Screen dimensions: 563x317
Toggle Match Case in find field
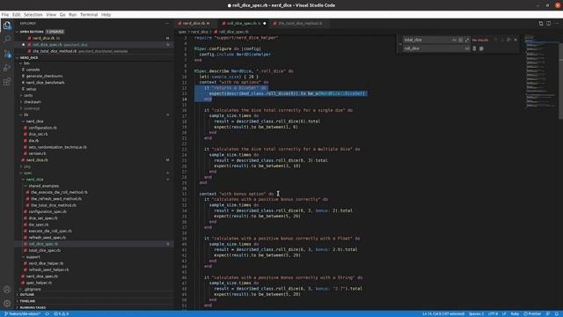point(454,40)
